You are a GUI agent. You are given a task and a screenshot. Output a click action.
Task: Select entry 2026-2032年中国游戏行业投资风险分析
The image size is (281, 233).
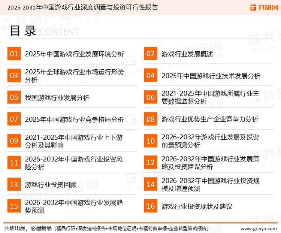pyautogui.click(x=74, y=163)
